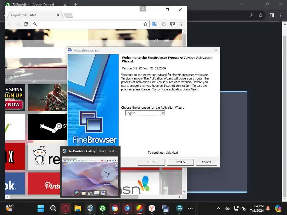Open the Activation Wizard language dropdown

(x=163, y=113)
